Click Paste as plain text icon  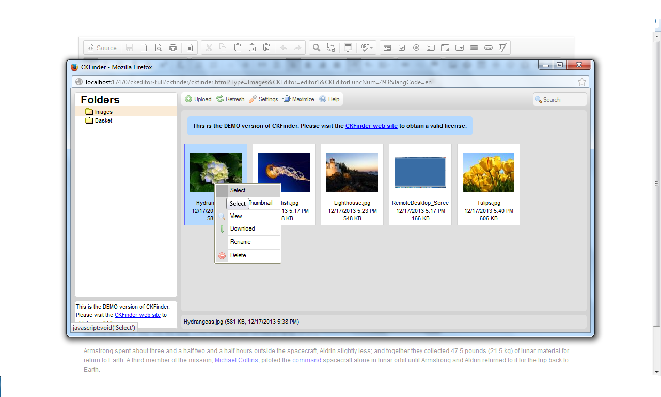tap(253, 48)
